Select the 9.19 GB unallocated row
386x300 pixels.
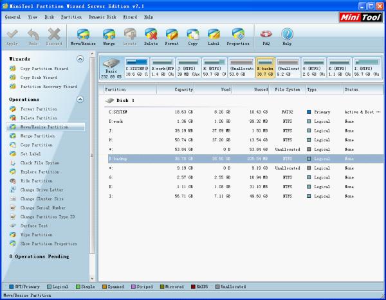tap(246, 168)
